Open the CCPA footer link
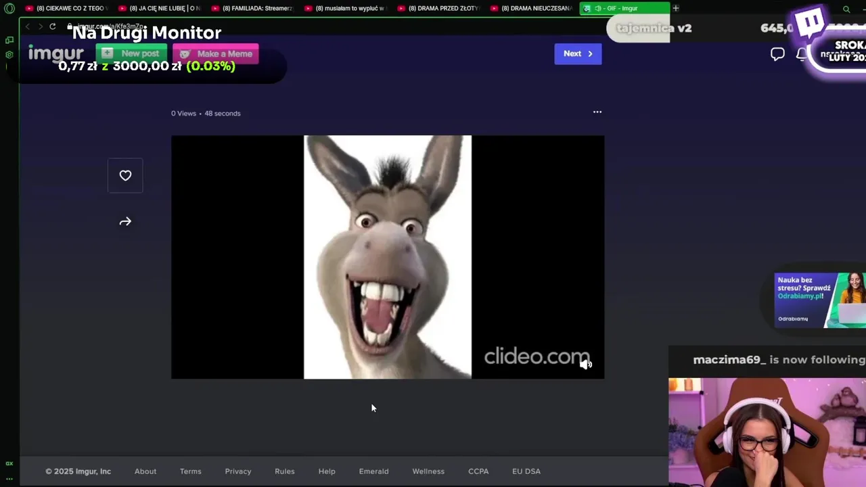The height and width of the screenshot is (487, 866). (x=478, y=471)
